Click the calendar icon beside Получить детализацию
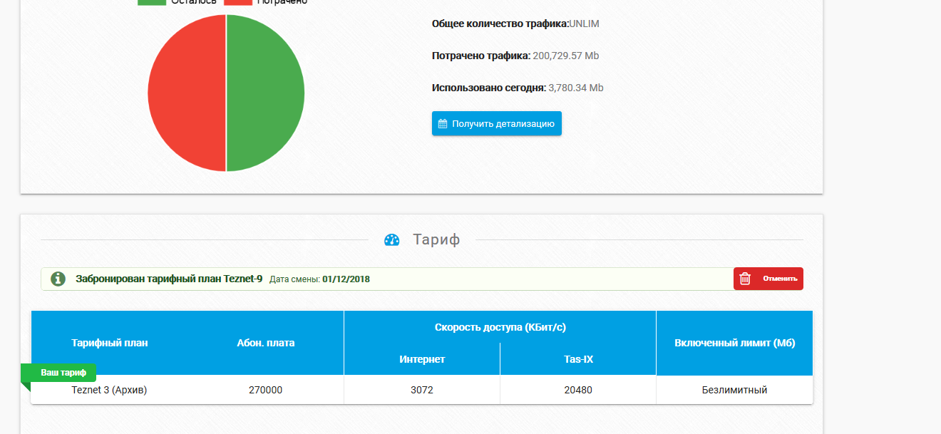 [x=443, y=123]
